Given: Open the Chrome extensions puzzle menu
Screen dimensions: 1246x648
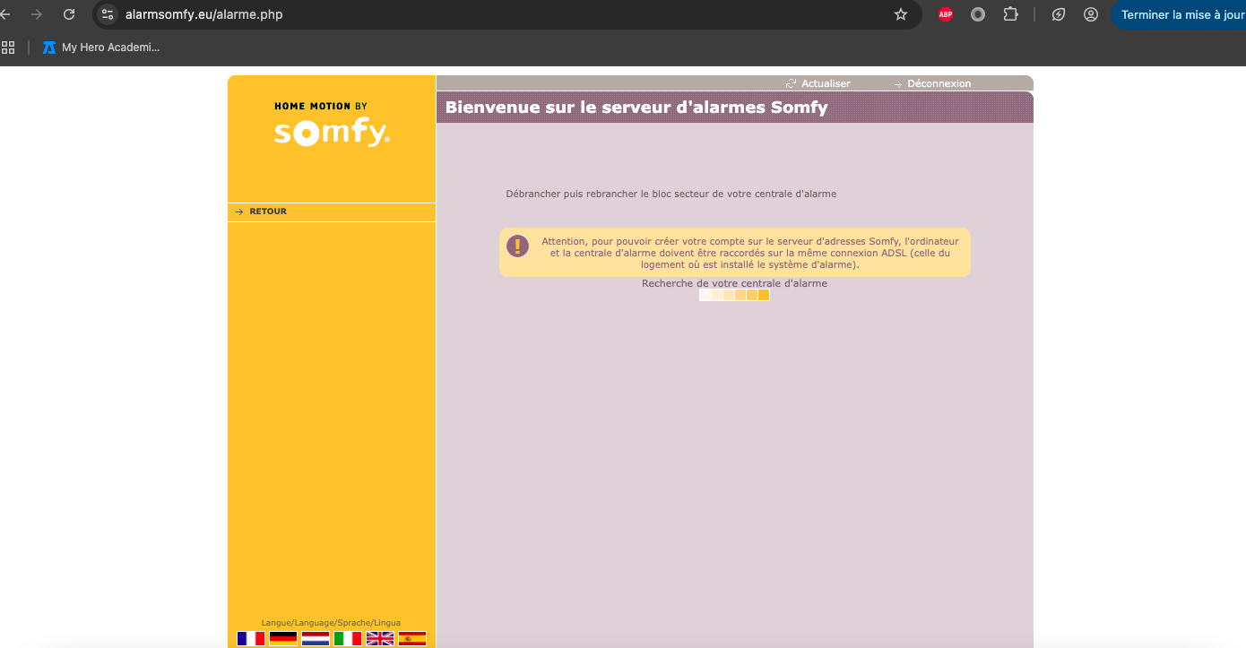Looking at the screenshot, I should tap(1010, 14).
